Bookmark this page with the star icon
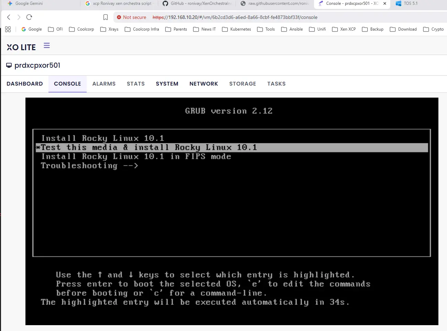The image size is (447, 331). point(105,17)
